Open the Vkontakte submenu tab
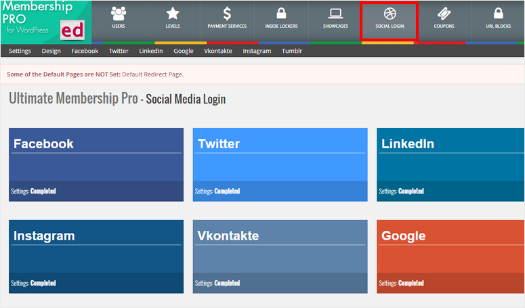 (x=218, y=51)
